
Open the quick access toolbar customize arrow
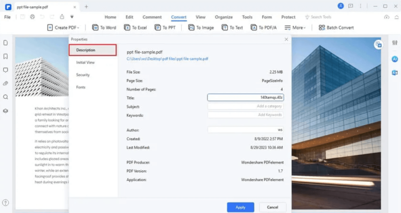(72, 17)
